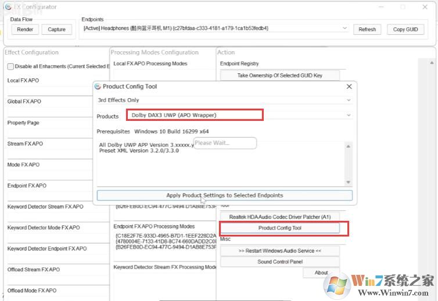Click the Local FX APO label
This screenshot has height=301, width=438.
23,81
